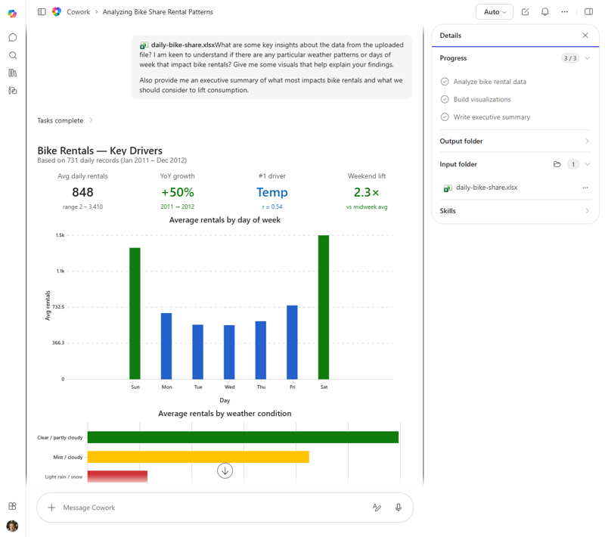Toggle the right side panel icon
This screenshot has height=537, width=605.
pyautogui.click(x=589, y=11)
